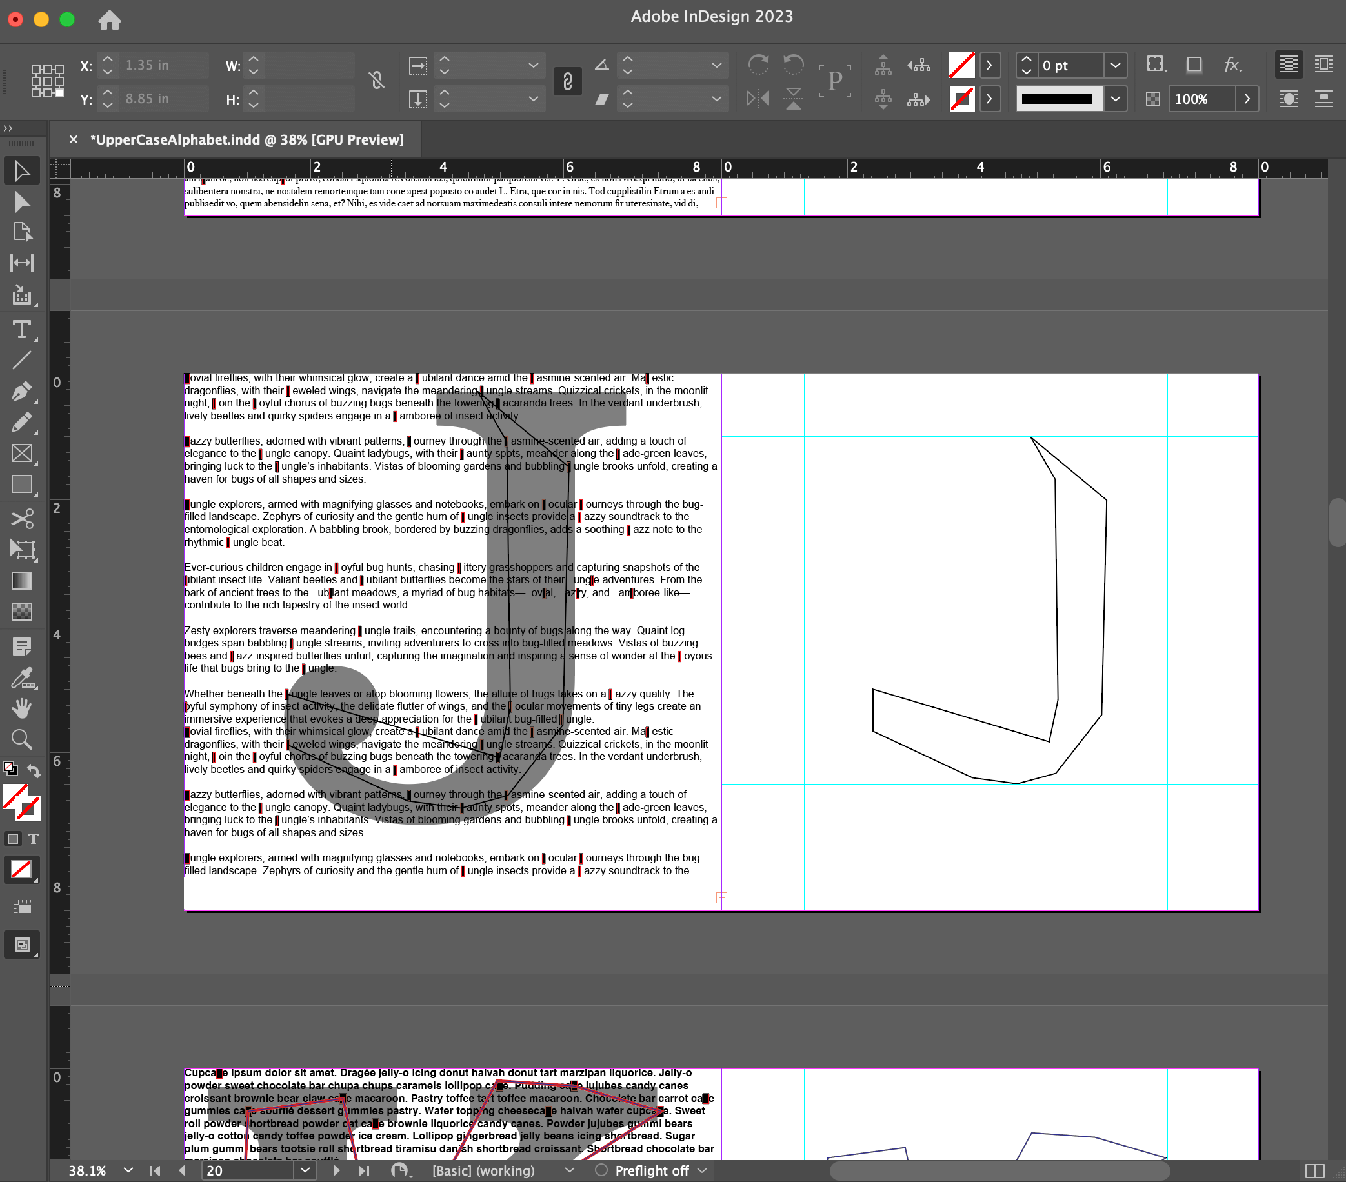Viewport: 1346px width, 1182px height.
Task: Select the Selection tool arrow
Action: click(x=22, y=171)
